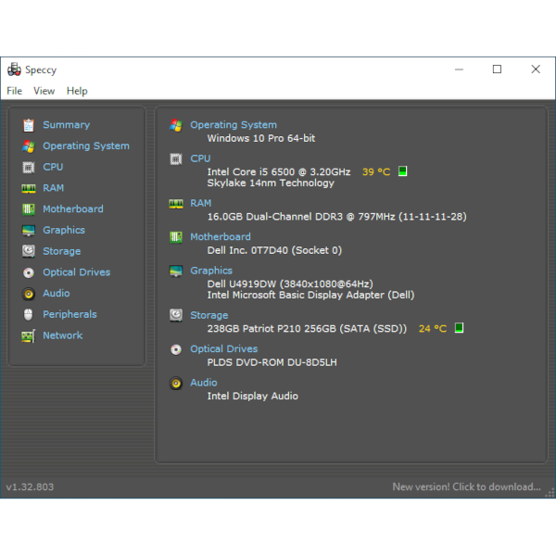The image size is (556, 556).
Task: Open Network section in sidebar
Action: click(x=62, y=335)
